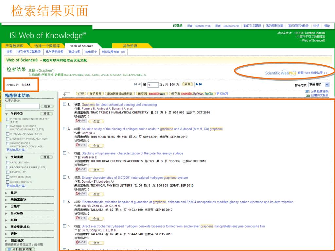This screenshot has width=335, height=251.
Task: Click the page number input field
Action: pyautogui.click(x=153, y=85)
